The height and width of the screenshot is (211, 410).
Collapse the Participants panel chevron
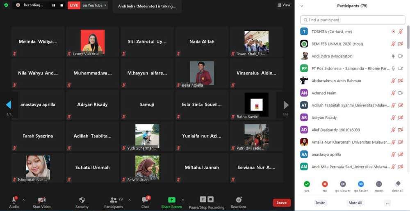click(x=302, y=6)
